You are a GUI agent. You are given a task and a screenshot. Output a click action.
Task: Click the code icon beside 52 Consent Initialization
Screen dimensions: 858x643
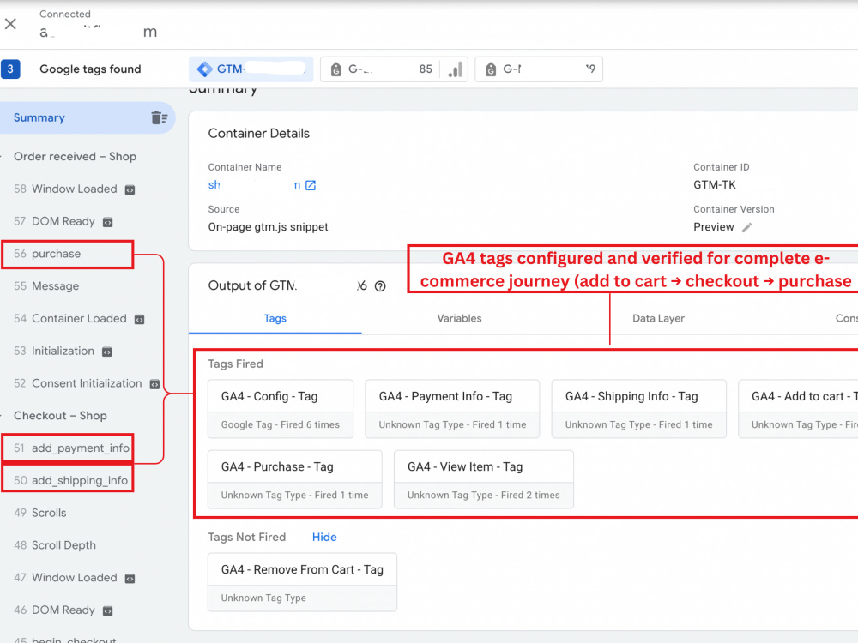(154, 384)
